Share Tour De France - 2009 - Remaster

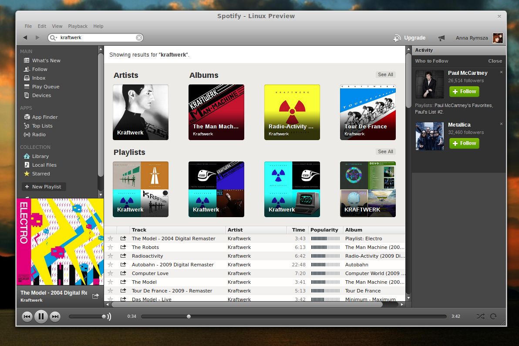pyautogui.click(x=123, y=291)
